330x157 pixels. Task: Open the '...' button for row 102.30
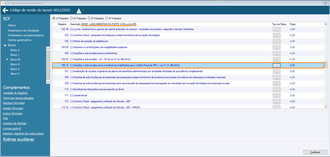(276, 29)
